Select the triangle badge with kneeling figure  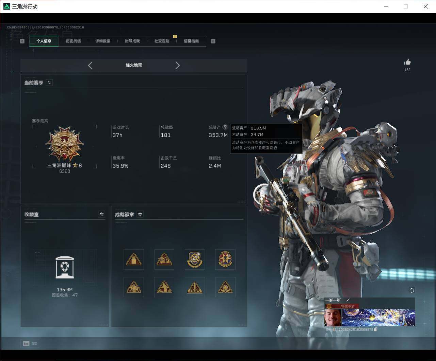click(x=164, y=287)
